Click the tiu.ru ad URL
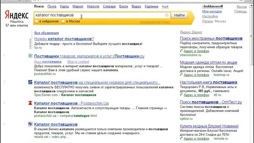254x143 pixels. (x=38, y=48)
